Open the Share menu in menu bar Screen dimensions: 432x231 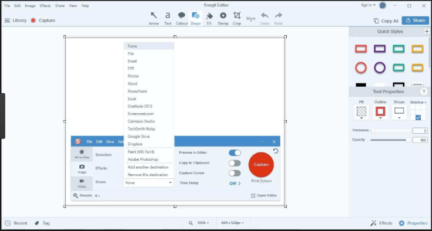click(59, 5)
